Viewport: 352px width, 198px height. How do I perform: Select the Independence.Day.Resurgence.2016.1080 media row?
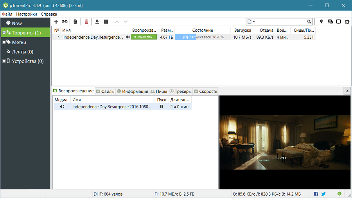122,107
